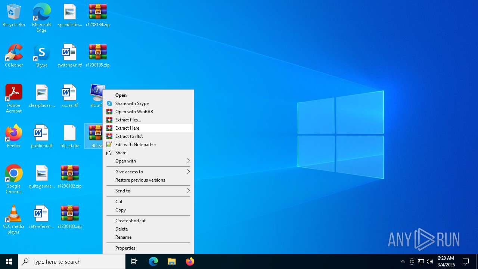Screen dimensions: 478x269
Task: Choose Extract Here from context menu
Action: tap(127, 128)
